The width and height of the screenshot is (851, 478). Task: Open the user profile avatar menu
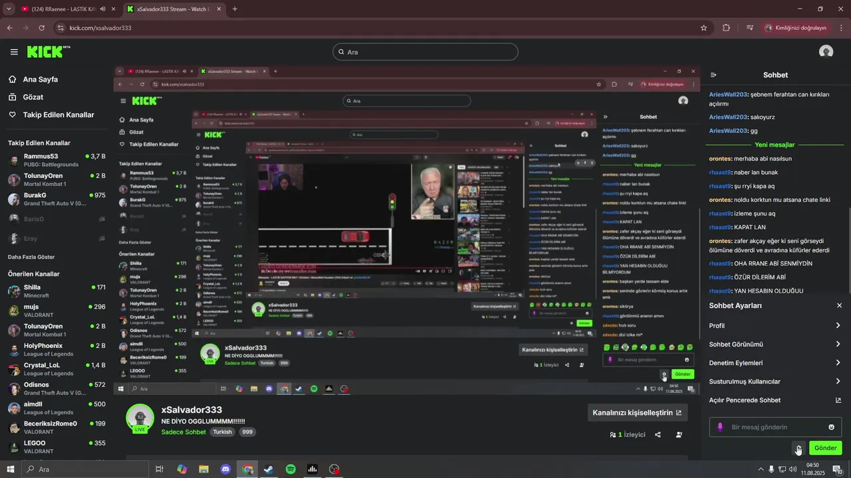click(x=826, y=52)
